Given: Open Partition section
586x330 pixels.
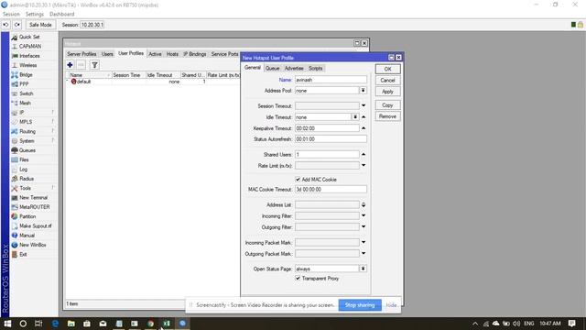Looking at the screenshot, I should click(27, 216).
